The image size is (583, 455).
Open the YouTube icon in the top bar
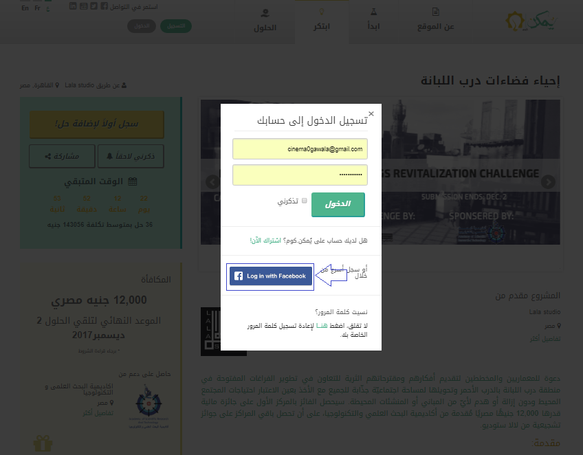[x=83, y=6]
